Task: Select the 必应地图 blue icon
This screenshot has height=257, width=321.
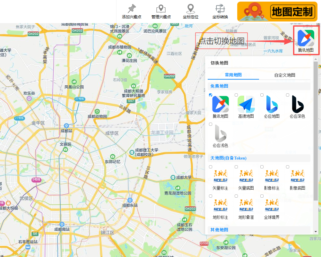Action: coord(272,104)
